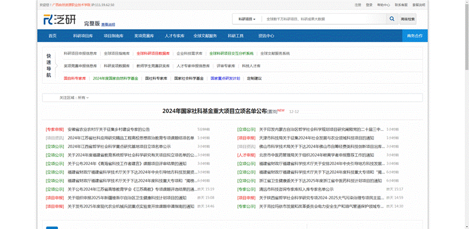Open 浙江省卫生健康委关于下达2025年度 item
Screen dimensions: 469x229
[x=320, y=181]
